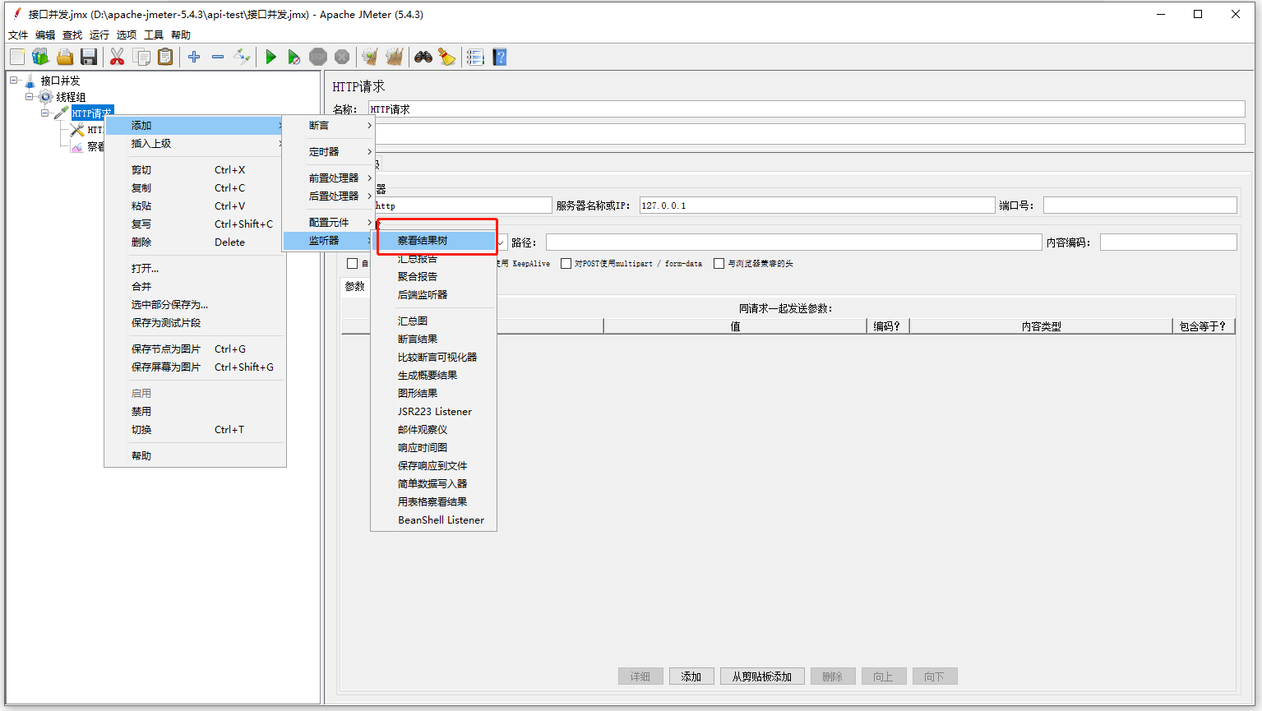Click the Open file folder icon

[x=65, y=57]
